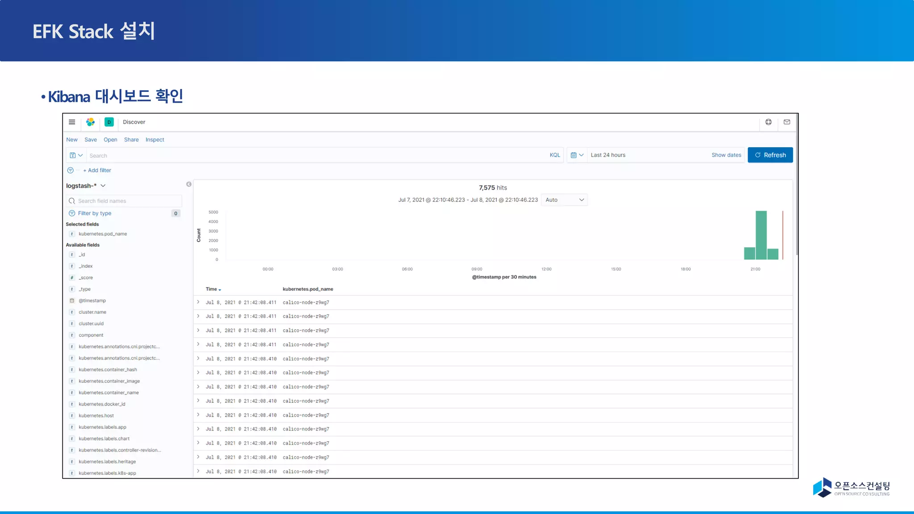
Task: Collapse the fields sidebar arrow
Action: click(189, 184)
